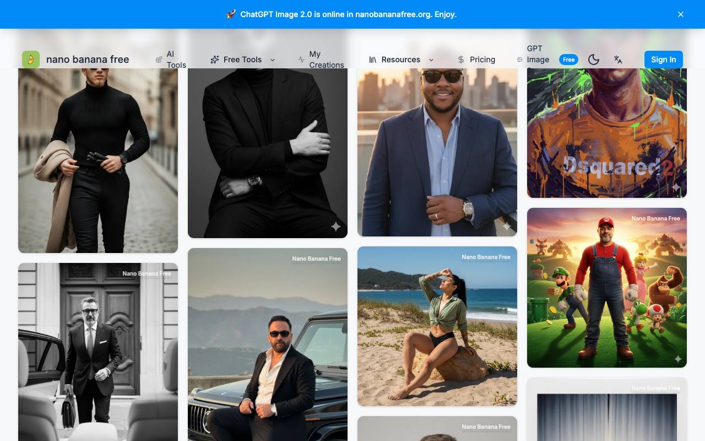Open the man leaning on SUV photo
Viewport: 705px width, 441px height.
268,345
